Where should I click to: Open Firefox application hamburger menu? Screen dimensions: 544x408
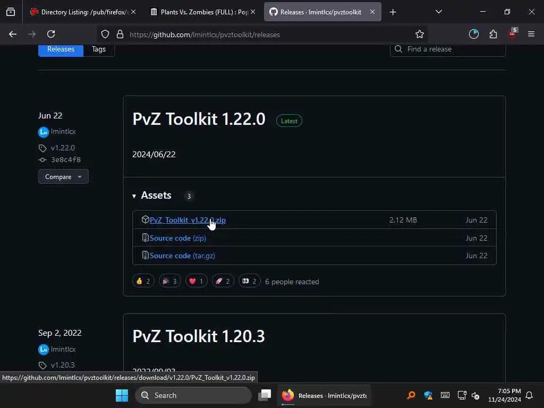(x=531, y=34)
